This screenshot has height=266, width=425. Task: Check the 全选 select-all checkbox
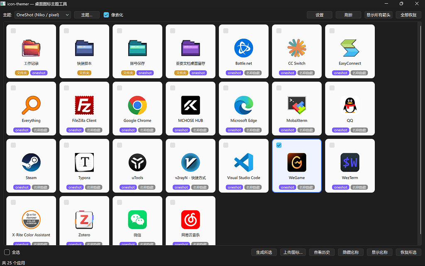click(x=7, y=252)
